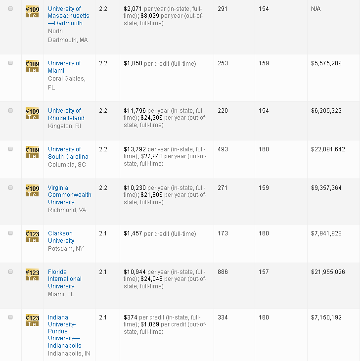Tick the University of Miami checkbox
Viewport: 361px width, 361px height.
[x=10, y=63]
